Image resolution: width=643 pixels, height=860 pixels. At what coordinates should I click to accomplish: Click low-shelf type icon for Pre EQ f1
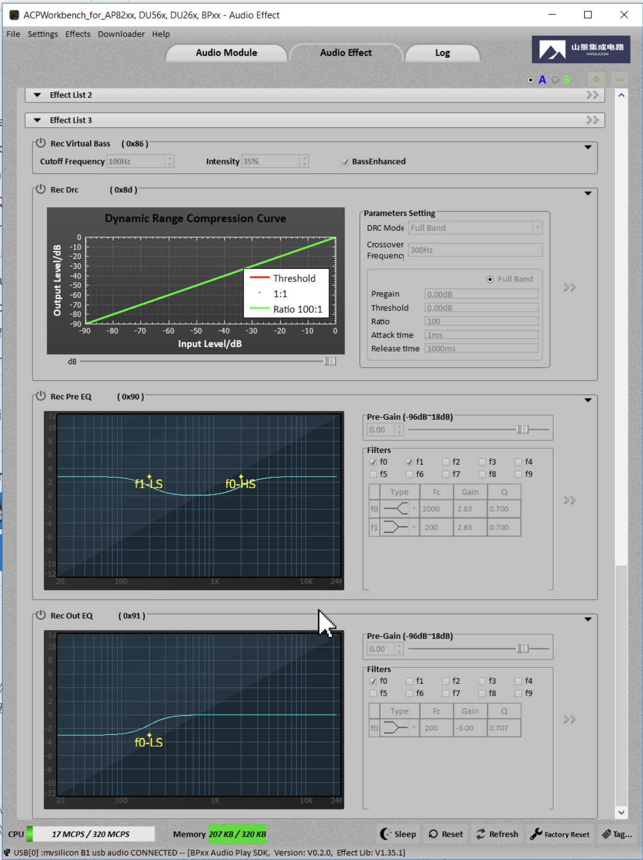click(x=396, y=527)
